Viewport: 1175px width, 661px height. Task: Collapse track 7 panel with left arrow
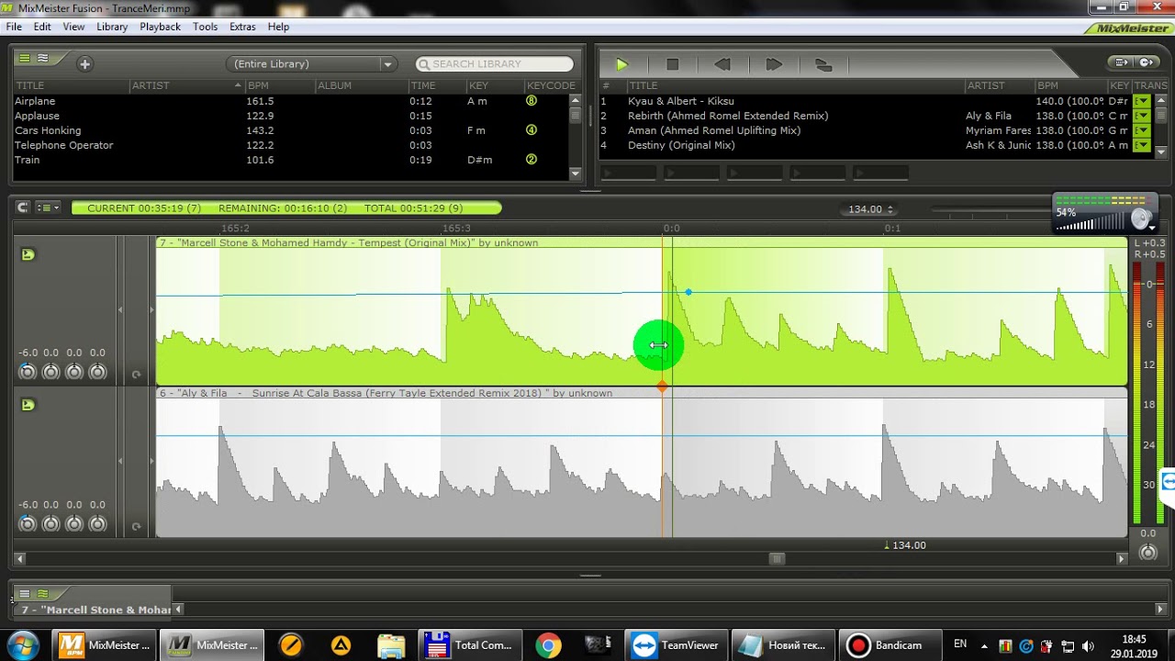(x=120, y=310)
